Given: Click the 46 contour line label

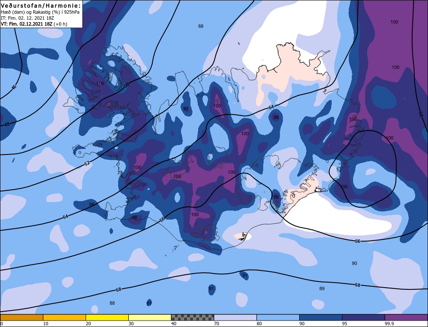Looking at the screenshot, I should click(14, 87).
